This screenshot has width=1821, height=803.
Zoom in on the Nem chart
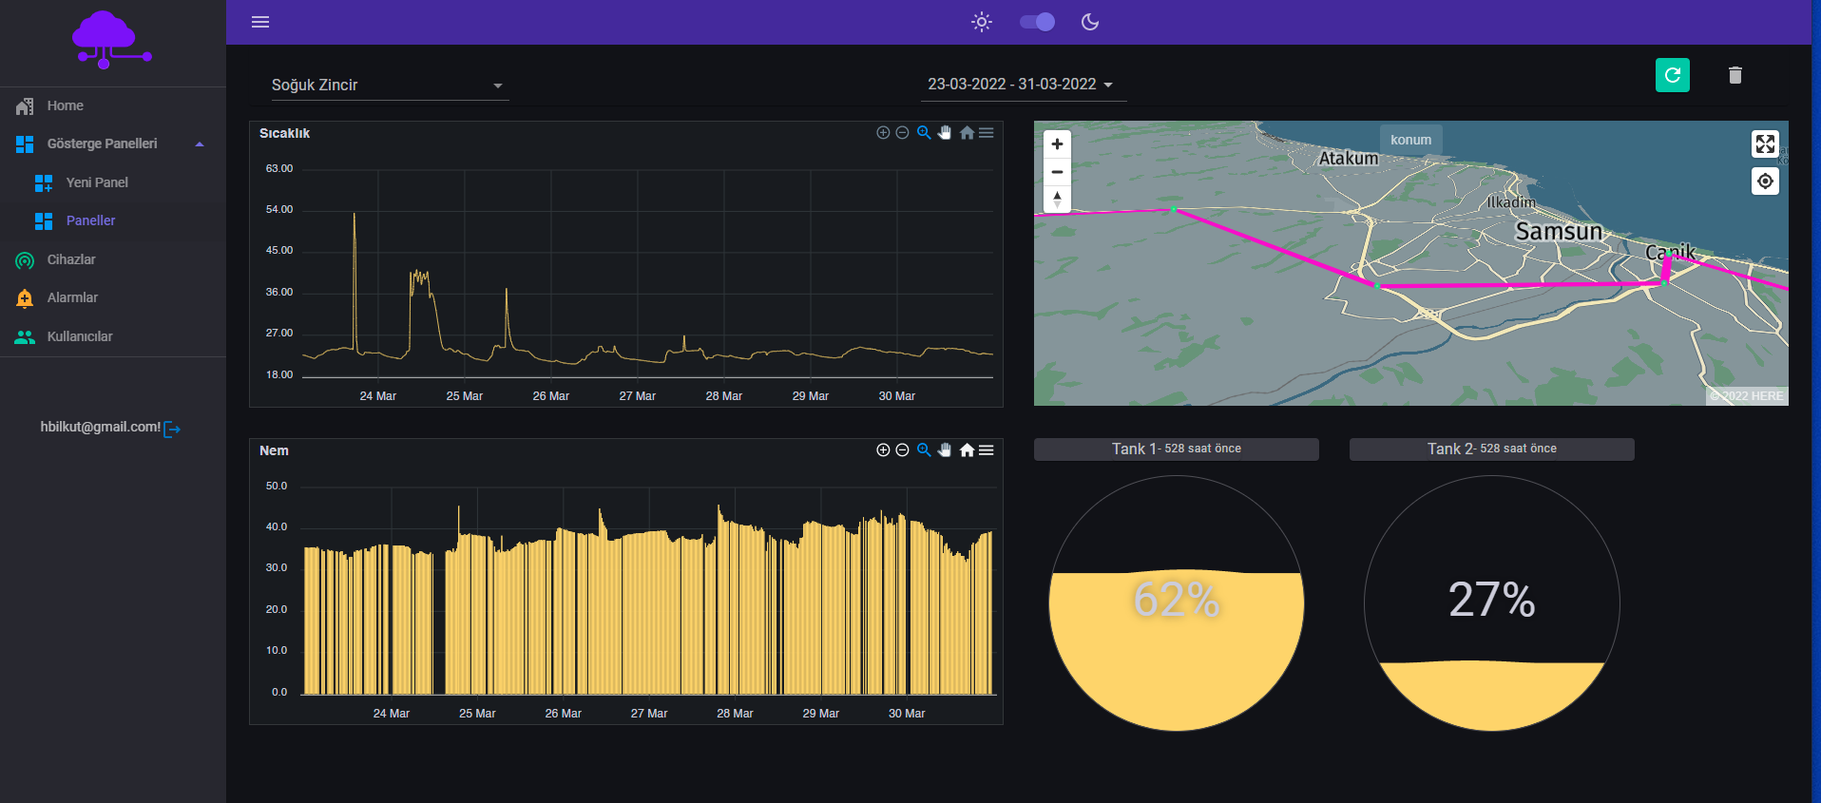(x=883, y=450)
